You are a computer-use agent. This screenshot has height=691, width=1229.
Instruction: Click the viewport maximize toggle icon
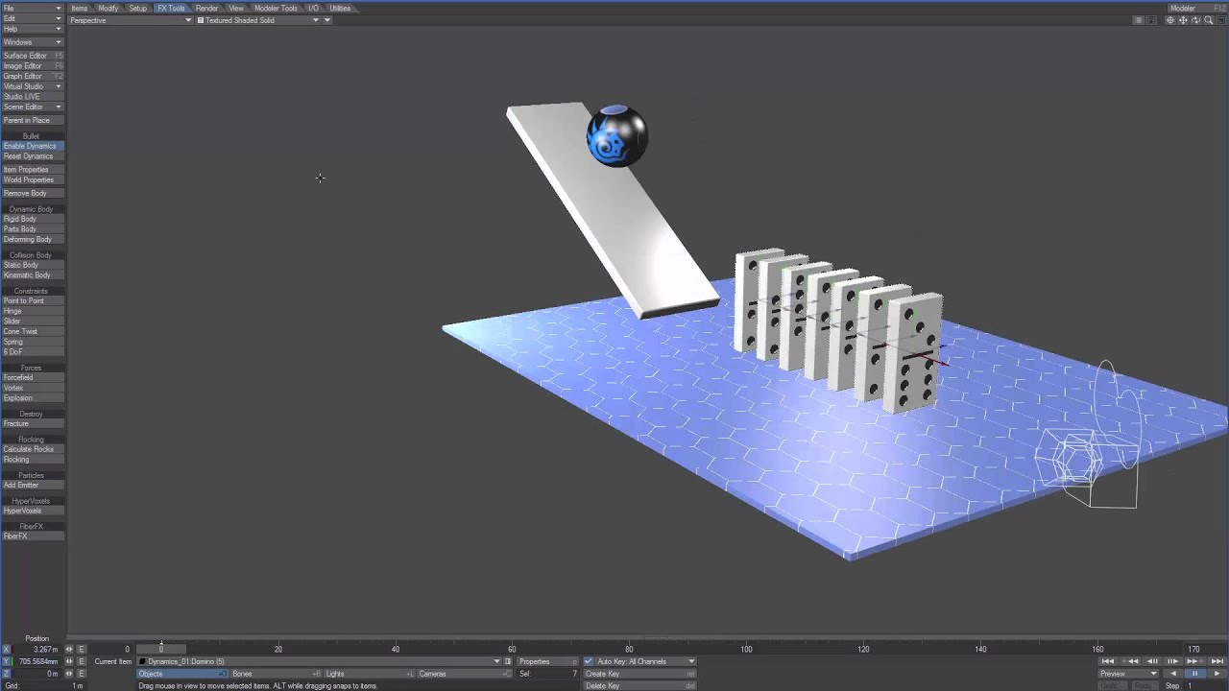1221,20
